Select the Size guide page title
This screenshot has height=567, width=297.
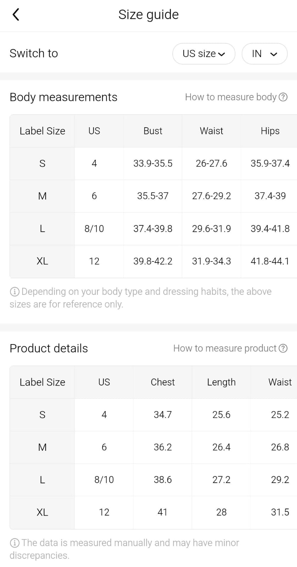[148, 15]
